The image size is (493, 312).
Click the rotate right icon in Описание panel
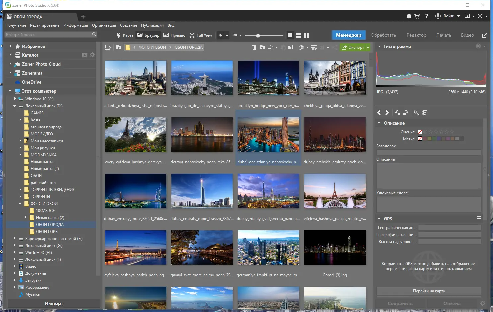coord(406,113)
